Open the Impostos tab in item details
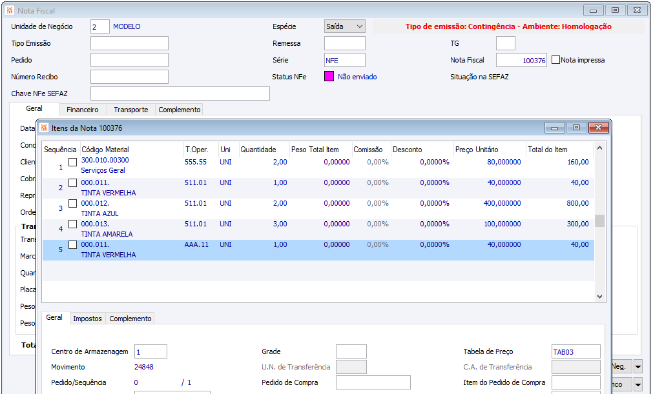This screenshot has width=653, height=394. tap(87, 319)
